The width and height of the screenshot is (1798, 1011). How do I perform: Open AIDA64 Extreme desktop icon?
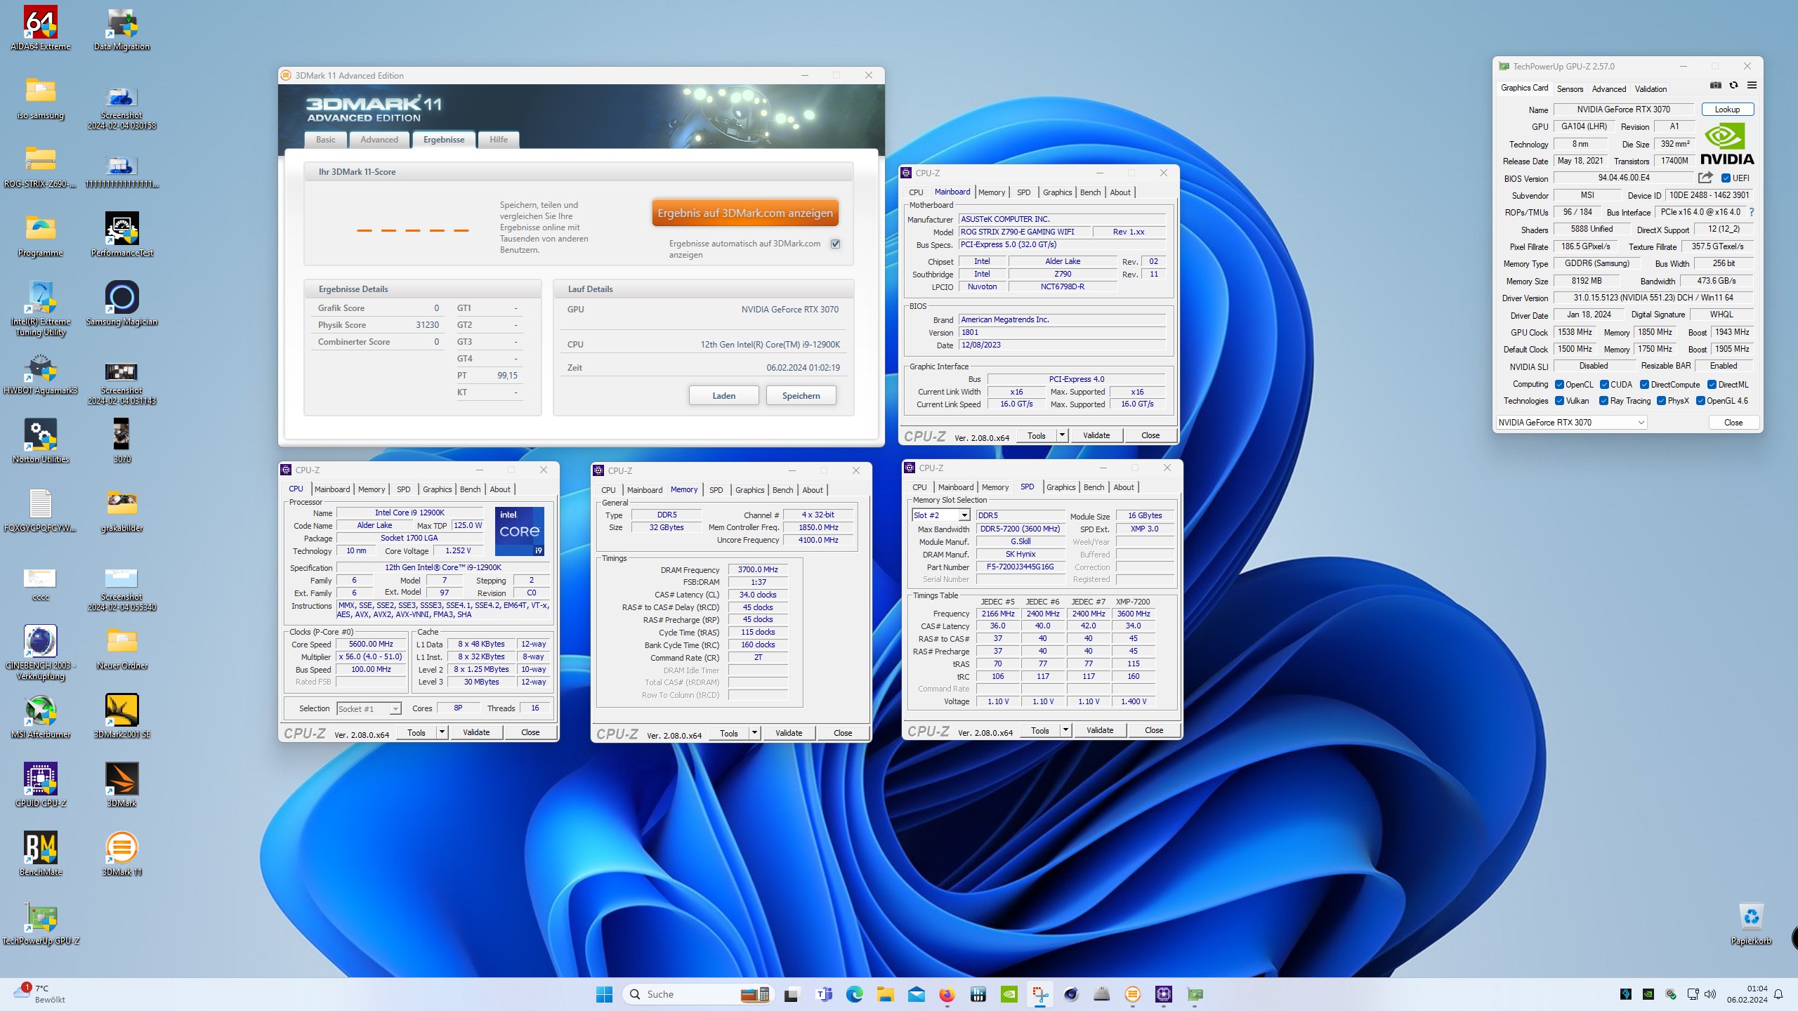tap(41, 28)
